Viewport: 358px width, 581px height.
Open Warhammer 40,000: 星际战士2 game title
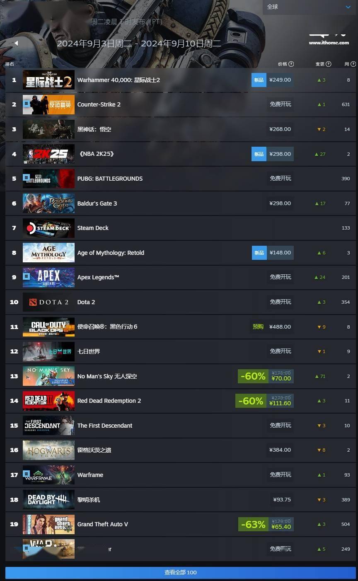pos(119,80)
